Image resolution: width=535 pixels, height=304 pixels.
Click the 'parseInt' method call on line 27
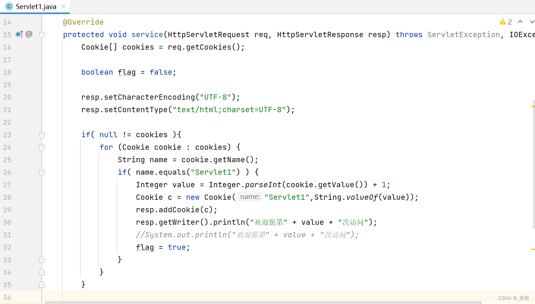click(x=263, y=185)
